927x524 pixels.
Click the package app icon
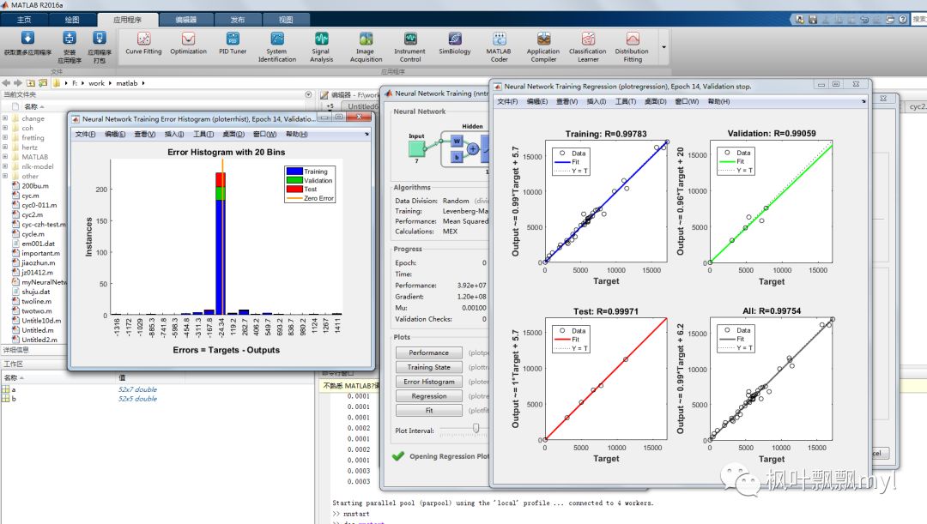(x=100, y=39)
